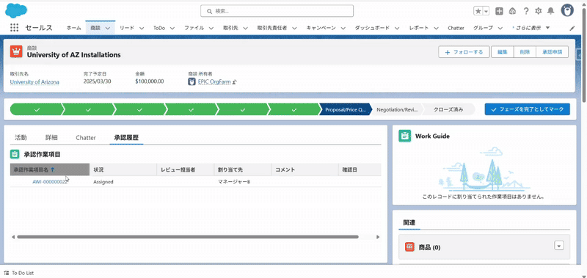Open the Chatter navigation tab
The image size is (587, 278).
pyautogui.click(x=456, y=28)
